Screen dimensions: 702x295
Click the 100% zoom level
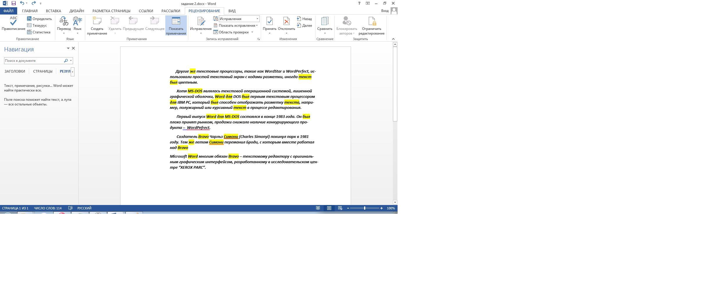click(391, 208)
